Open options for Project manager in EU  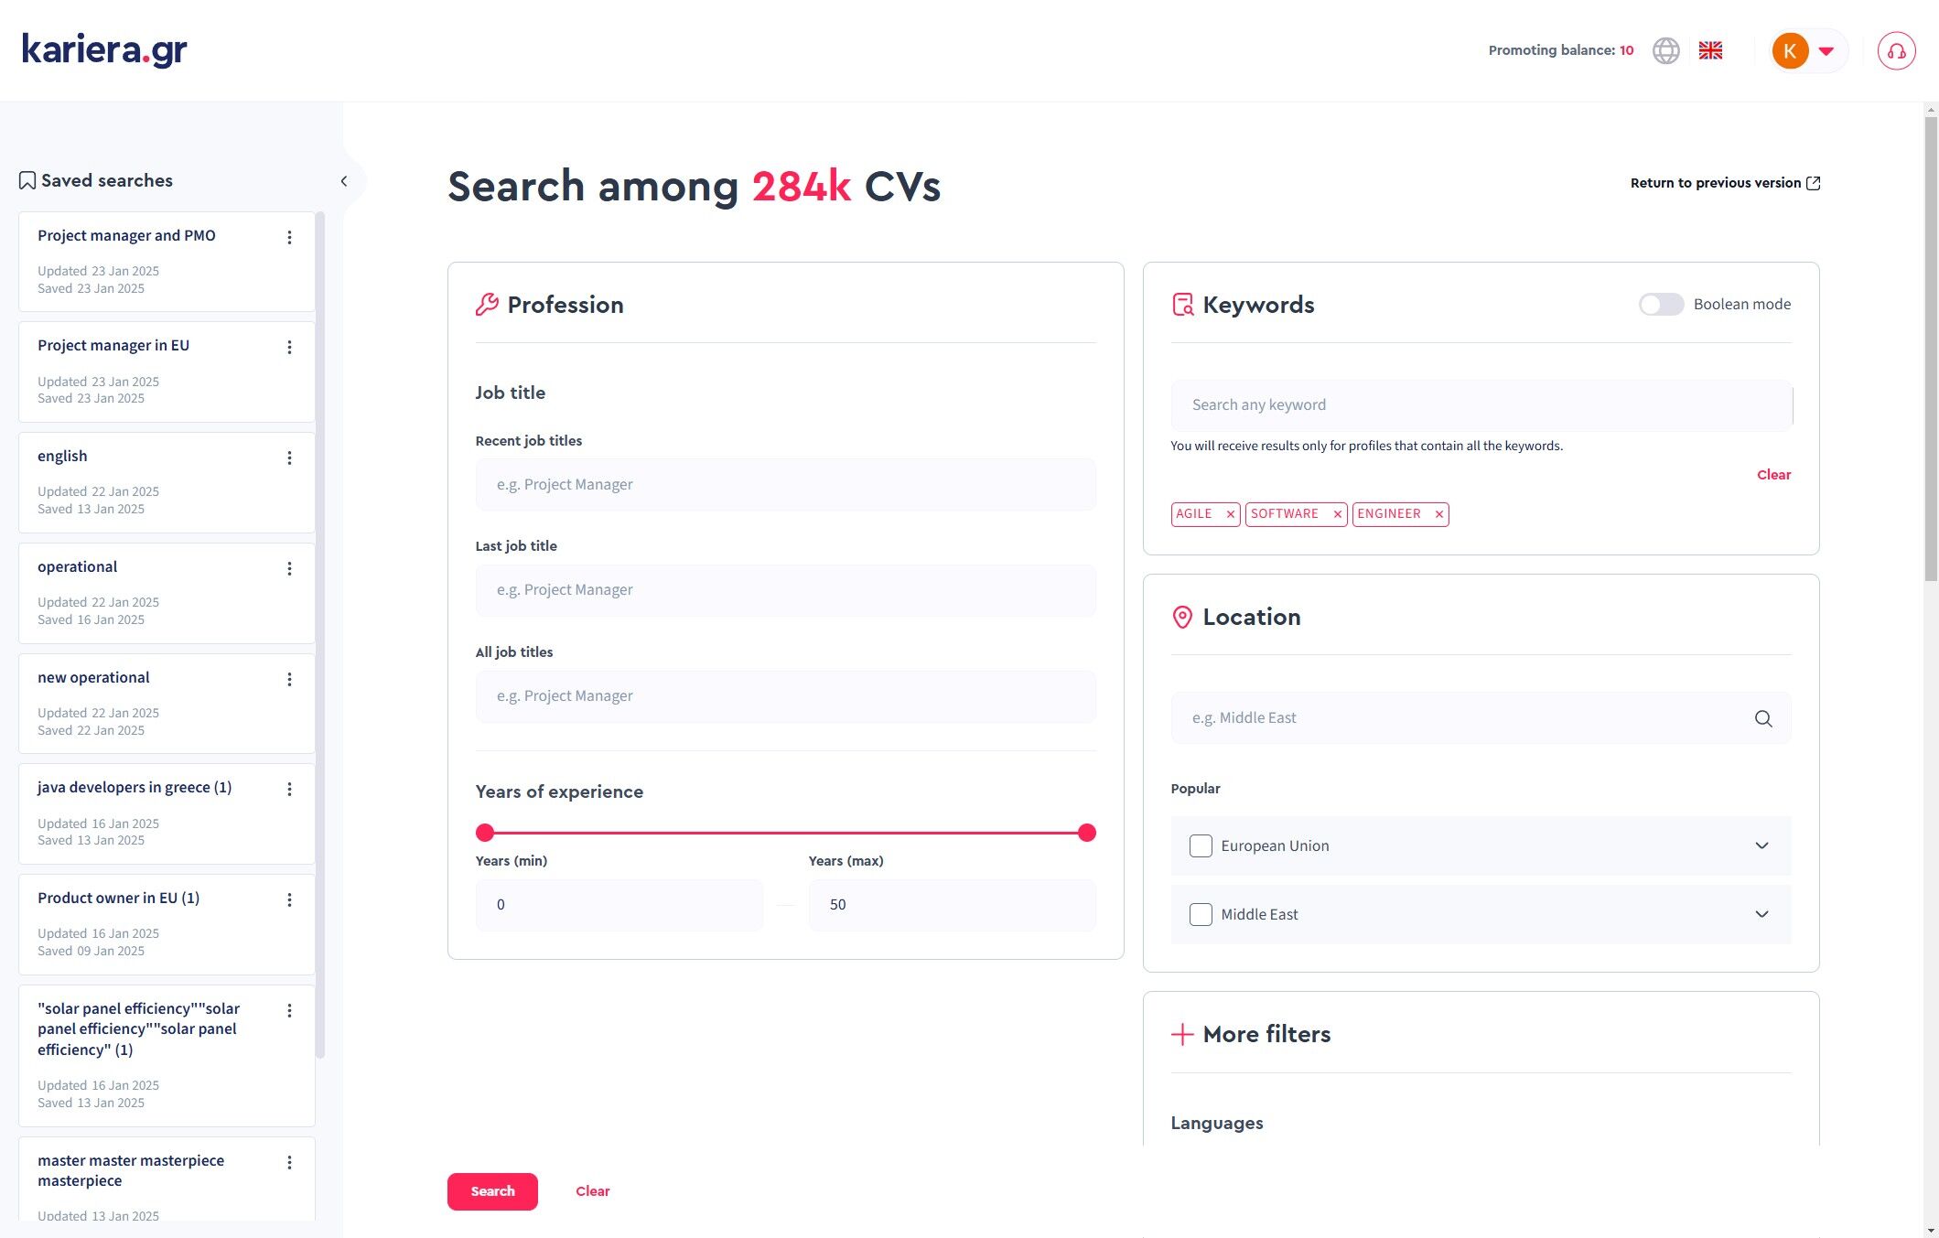click(289, 348)
